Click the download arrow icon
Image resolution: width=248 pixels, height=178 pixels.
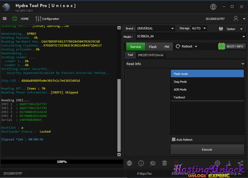[229, 163]
